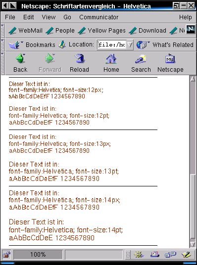Viewport: 197px width, 265px height.
Task: Open the File menu
Action: click(10, 17)
